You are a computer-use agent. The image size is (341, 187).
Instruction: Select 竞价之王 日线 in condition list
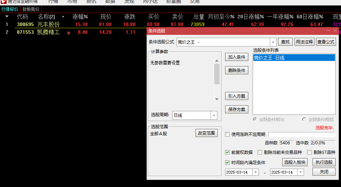pyautogui.click(x=294, y=58)
